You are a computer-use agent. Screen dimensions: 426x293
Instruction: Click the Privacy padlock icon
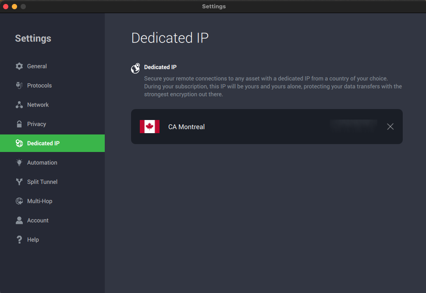19,124
